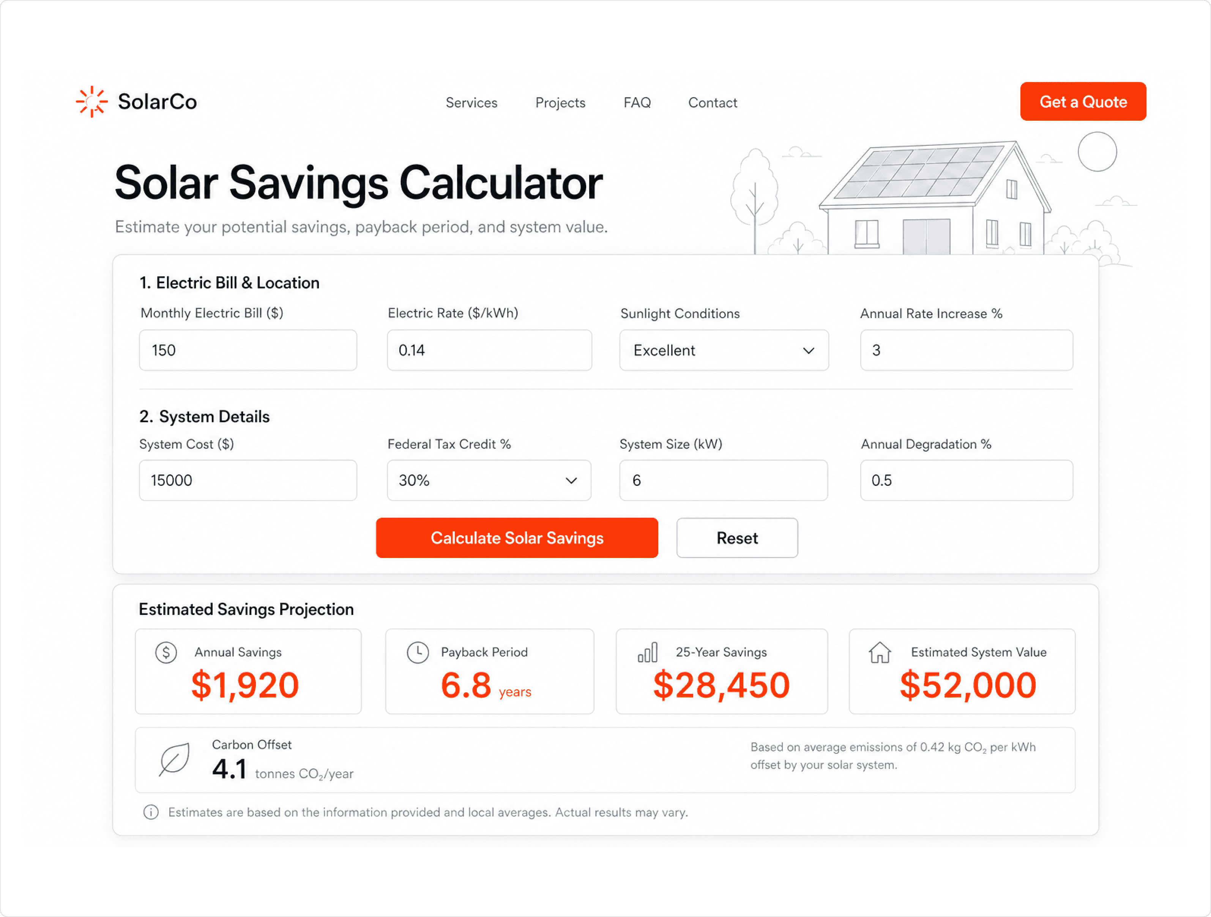Image resolution: width=1211 pixels, height=917 pixels.
Task: Navigate to the Contact page
Action: pos(712,102)
